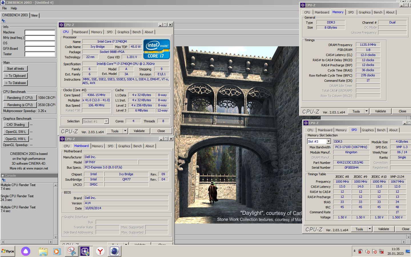Switch to Mainboard tab in SPD window
Image resolution: width=411 pixels, height=257 pixels.
pyautogui.click(x=325, y=130)
